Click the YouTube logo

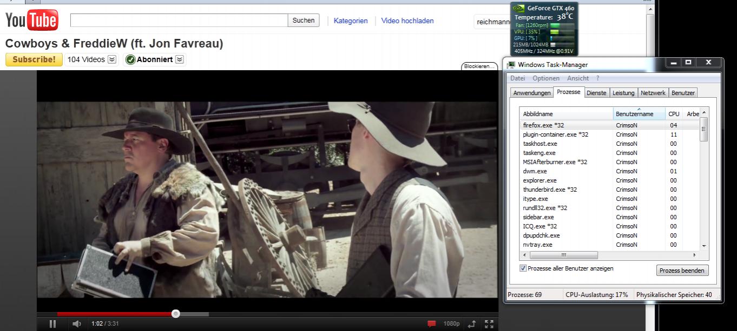click(31, 21)
